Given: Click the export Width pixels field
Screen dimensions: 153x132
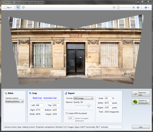Looking at the screenshot, I should click(x=108, y=103).
